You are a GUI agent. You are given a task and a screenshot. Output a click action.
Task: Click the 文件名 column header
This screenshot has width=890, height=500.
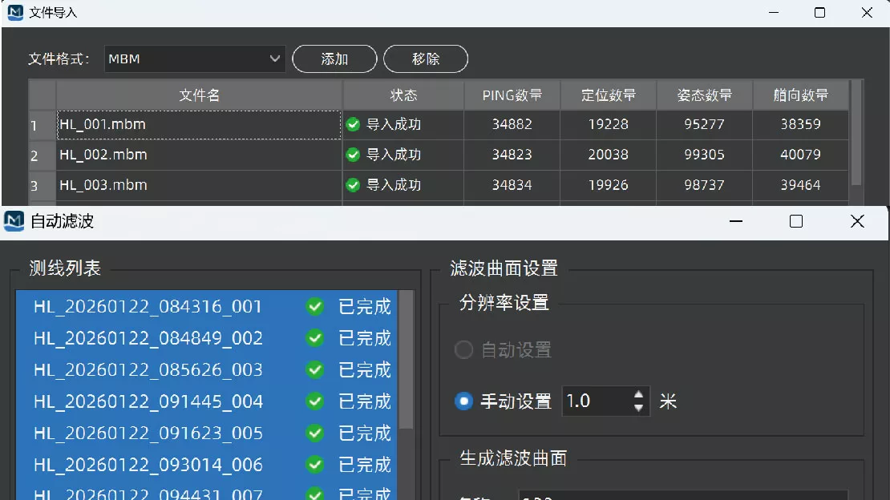[x=199, y=95]
